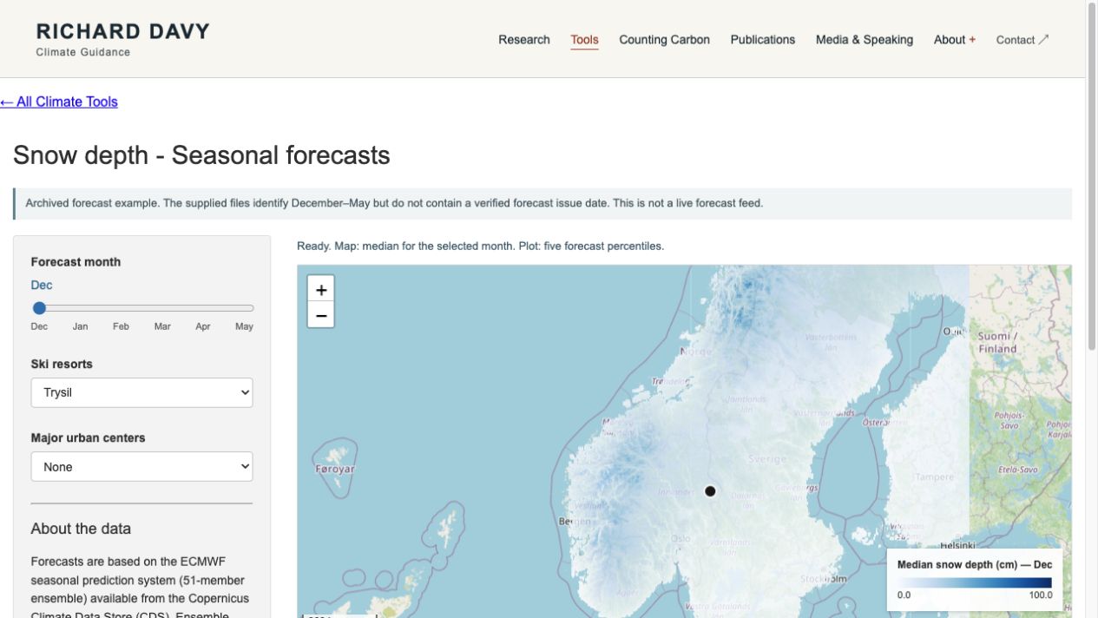1098x618 pixels.
Task: Zoom out on the snow depth map
Action: 321,315
